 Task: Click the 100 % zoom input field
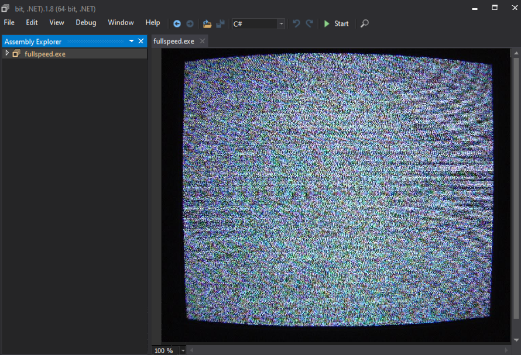pyautogui.click(x=166, y=350)
